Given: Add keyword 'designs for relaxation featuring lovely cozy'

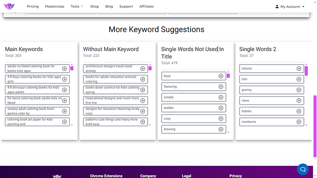Looking at the screenshot, I should pos(143,111).
